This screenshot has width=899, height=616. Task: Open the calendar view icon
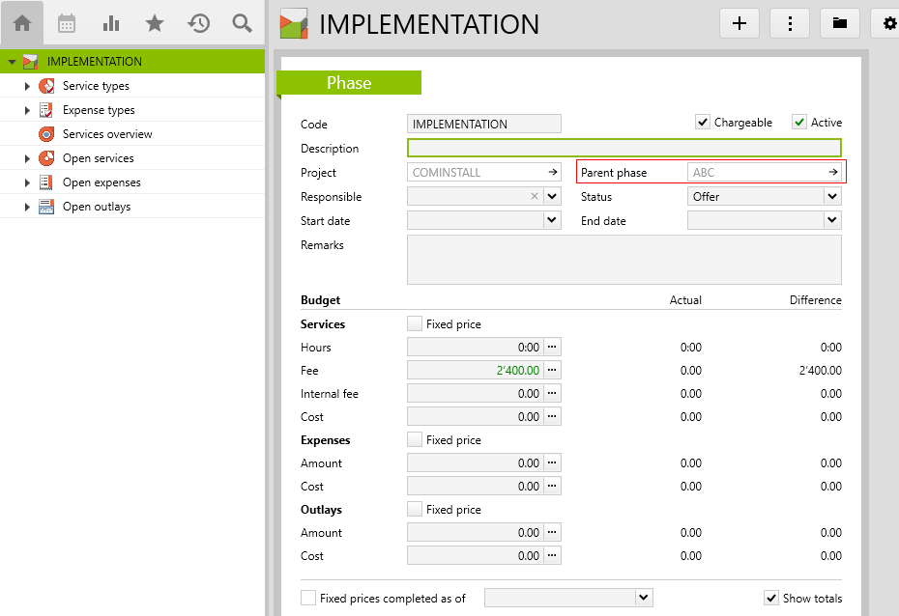(67, 23)
